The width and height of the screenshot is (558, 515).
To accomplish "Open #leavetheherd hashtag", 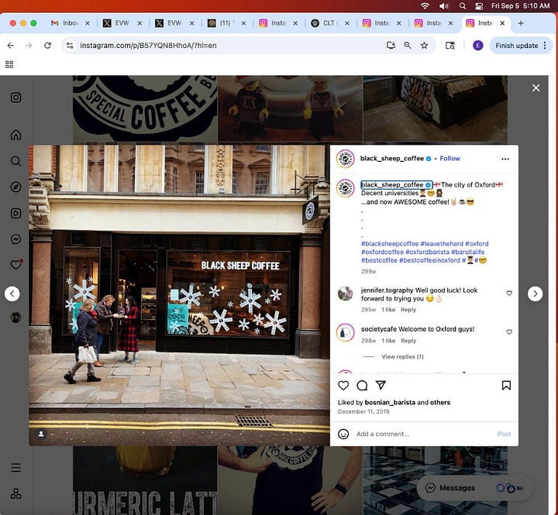I will point(442,244).
